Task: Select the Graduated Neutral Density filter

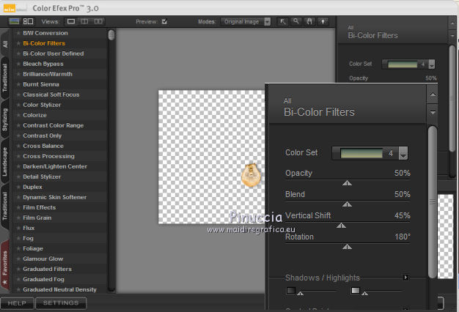Action: (x=59, y=289)
